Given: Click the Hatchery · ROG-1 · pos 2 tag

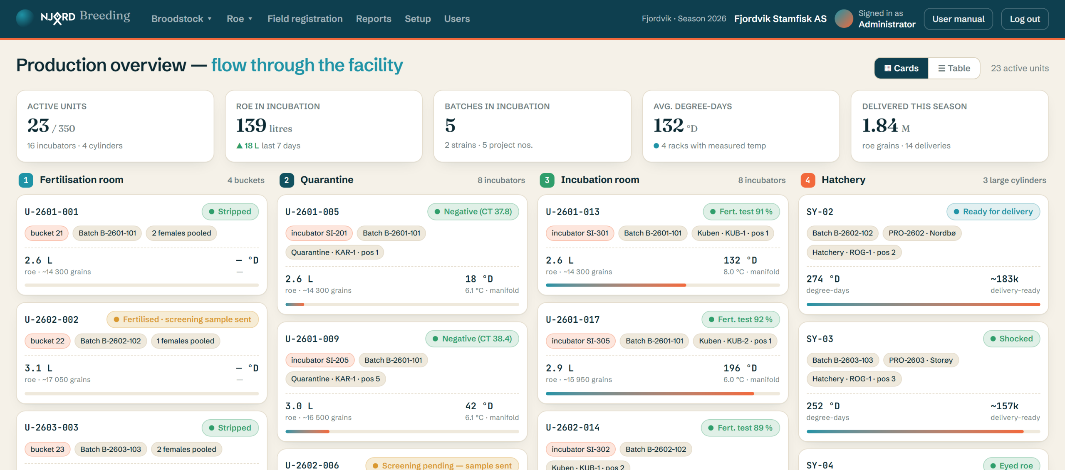Looking at the screenshot, I should (x=854, y=252).
